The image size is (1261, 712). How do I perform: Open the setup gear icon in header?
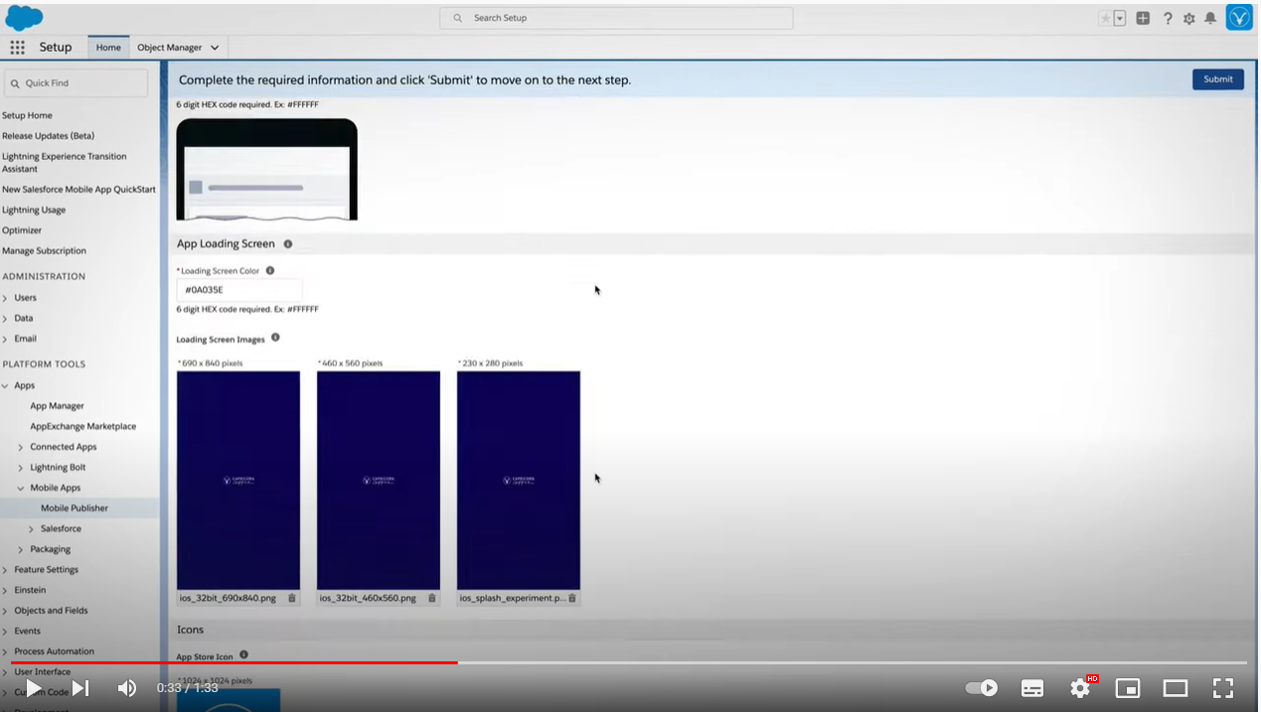point(1188,18)
